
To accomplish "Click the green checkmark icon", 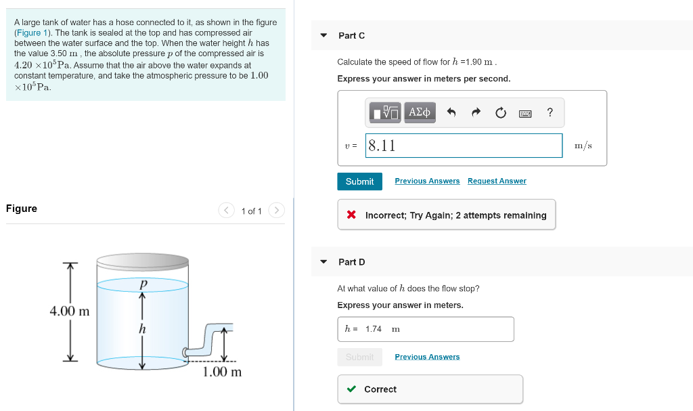I will [x=351, y=389].
